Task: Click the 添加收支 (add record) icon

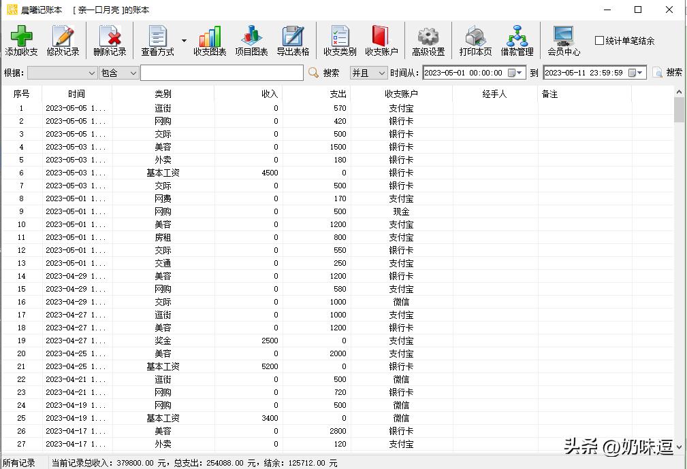Action: click(21, 39)
